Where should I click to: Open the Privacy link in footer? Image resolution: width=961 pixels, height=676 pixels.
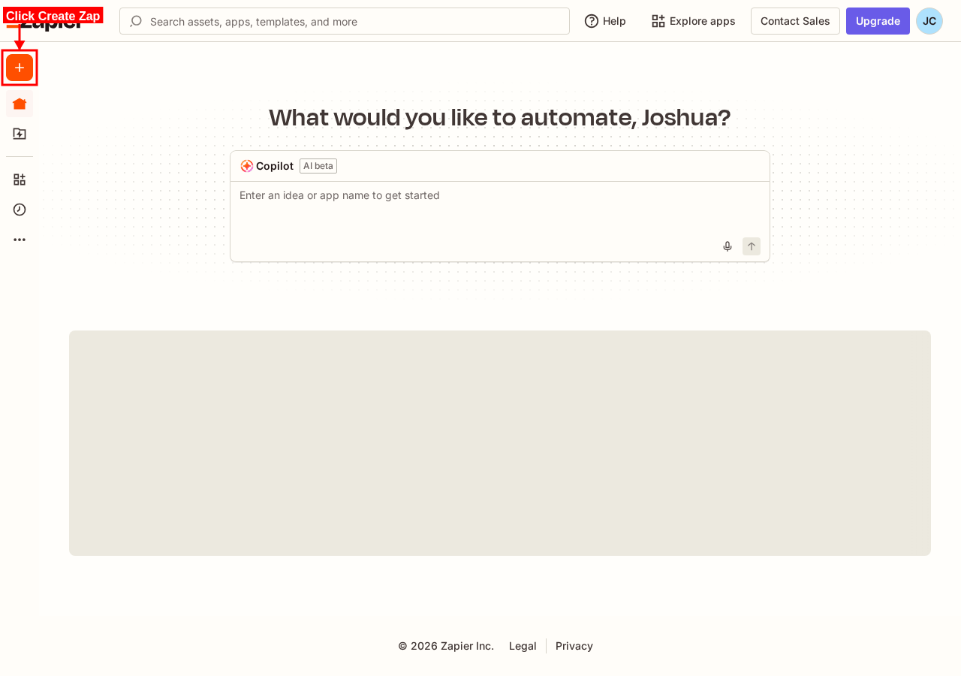click(574, 645)
